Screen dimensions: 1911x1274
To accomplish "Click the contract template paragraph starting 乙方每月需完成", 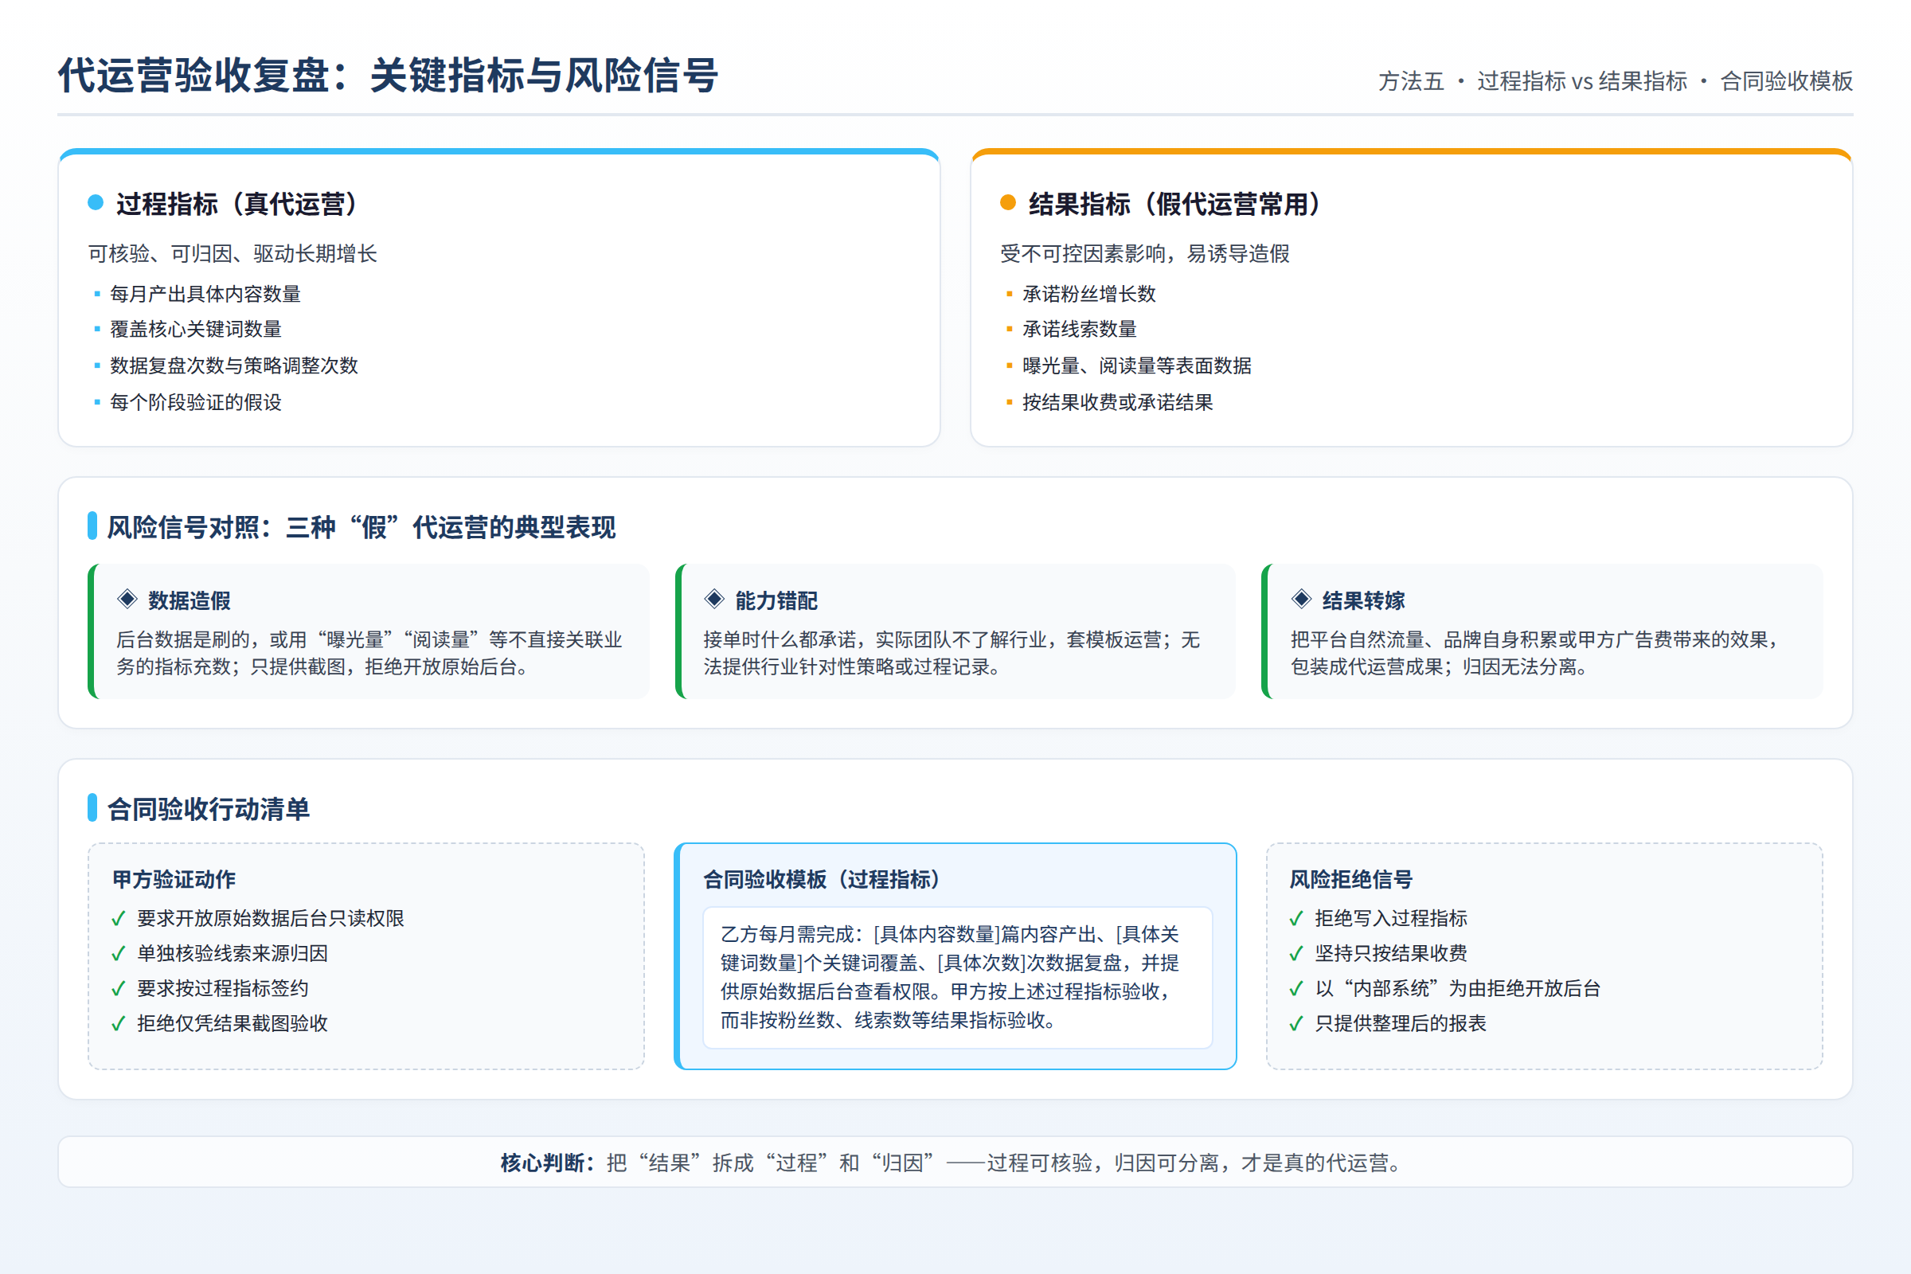I will [x=950, y=978].
